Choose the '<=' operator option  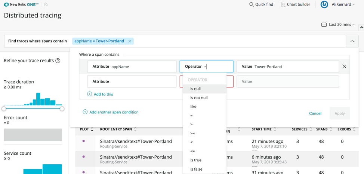[204, 151]
